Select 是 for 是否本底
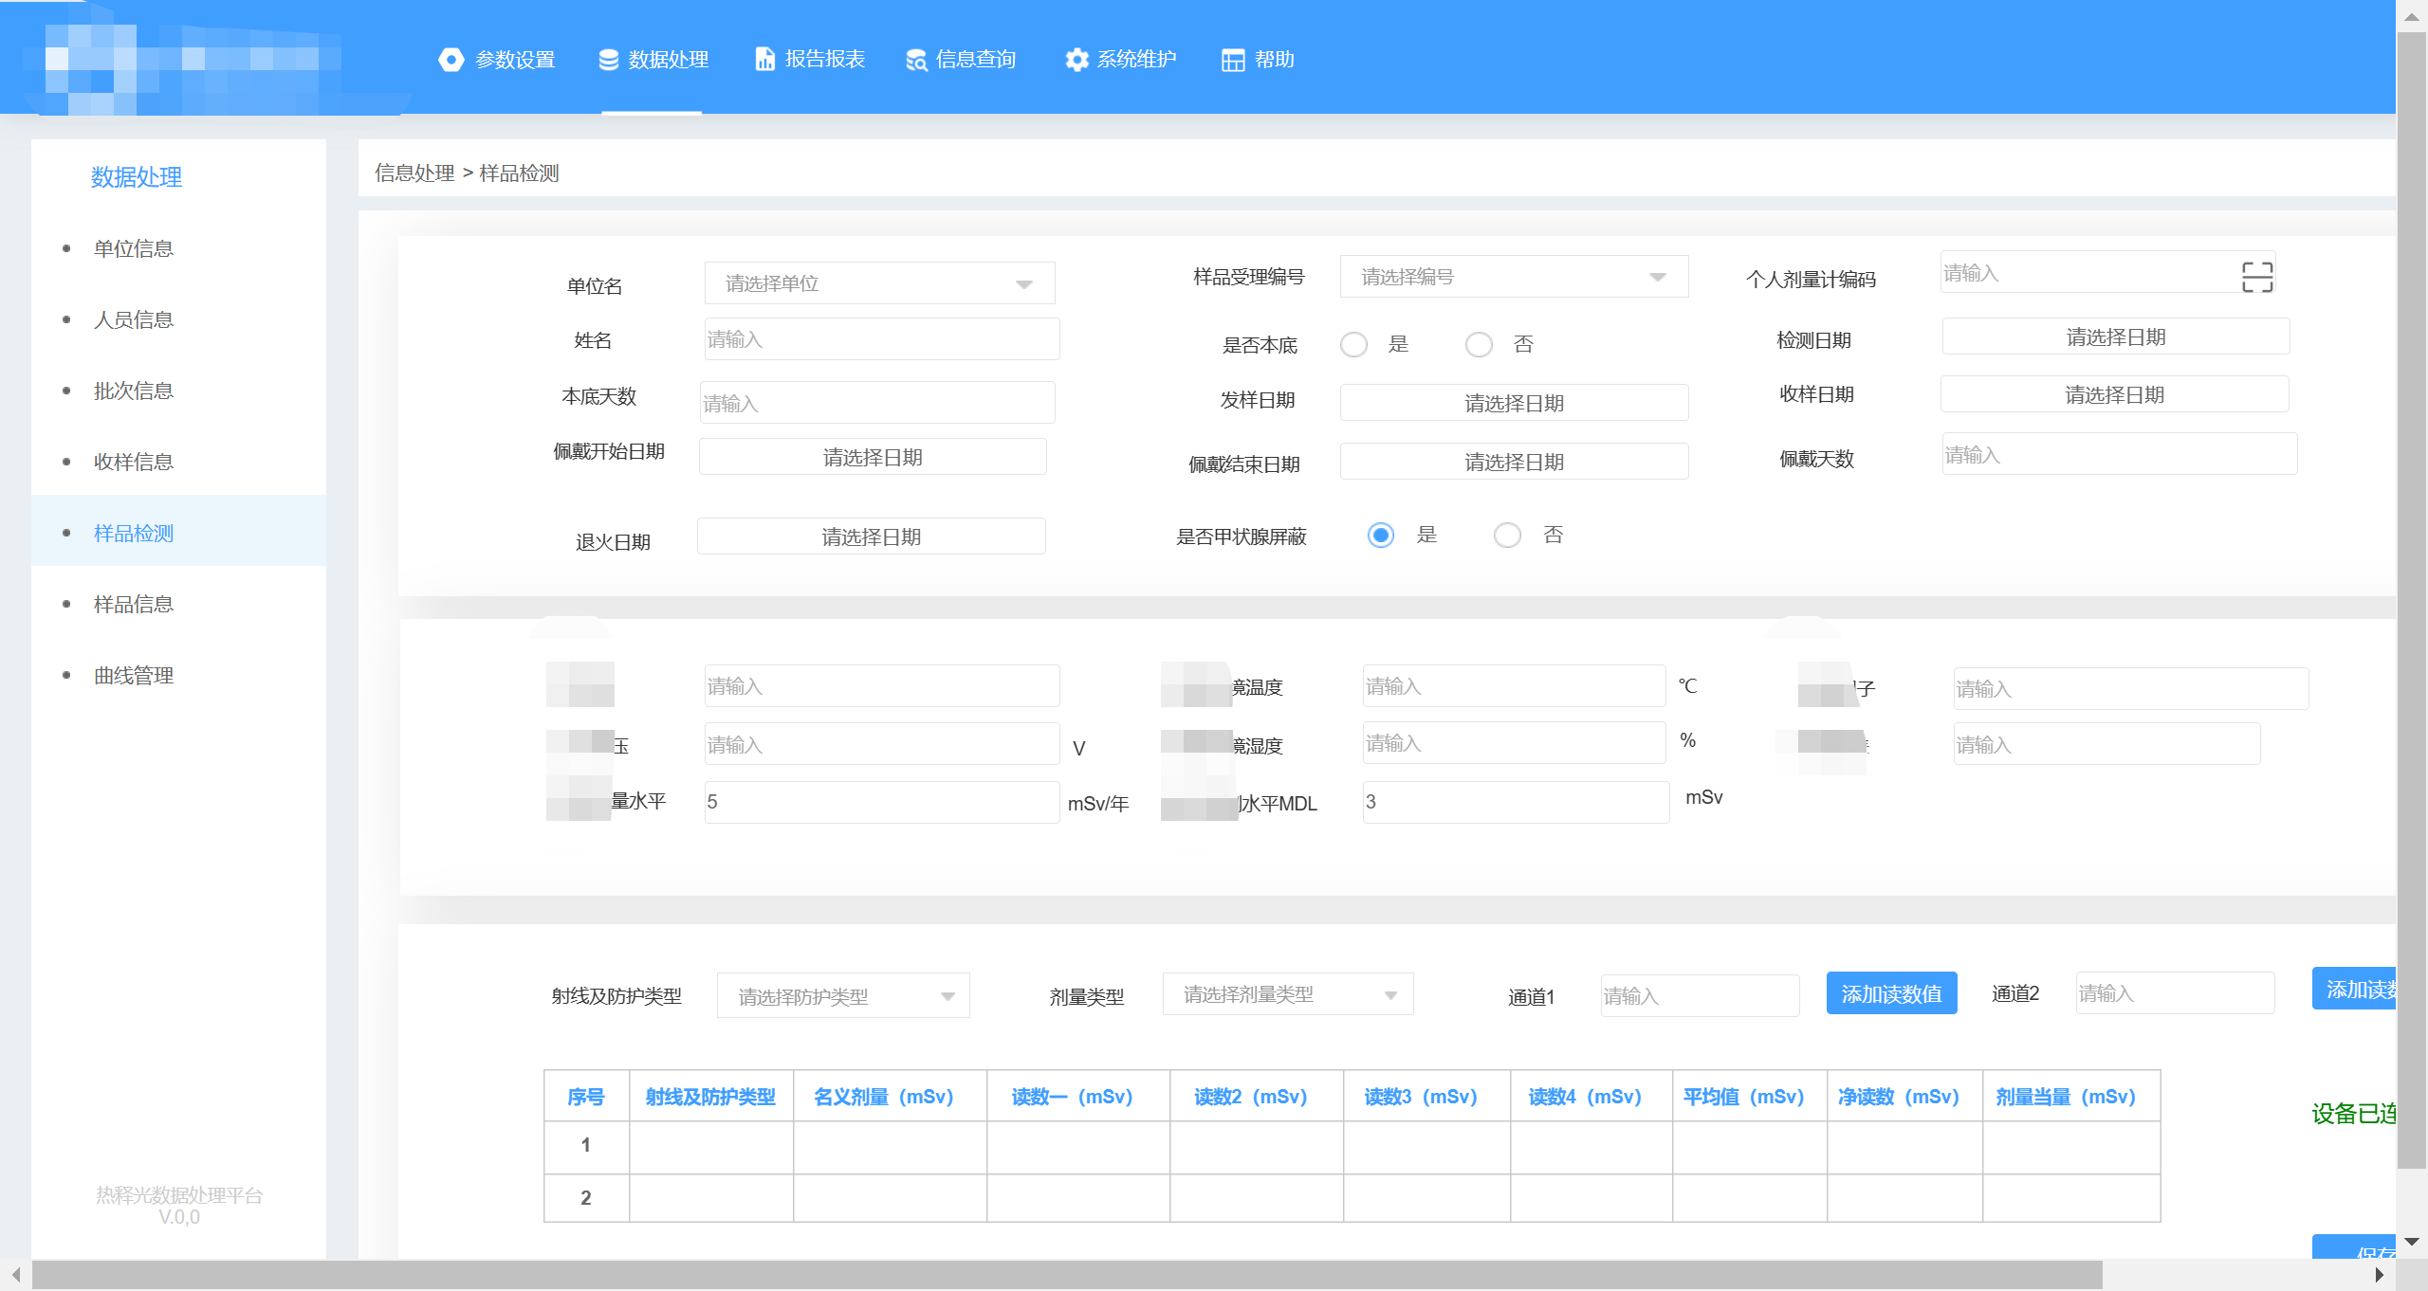 tap(1354, 344)
